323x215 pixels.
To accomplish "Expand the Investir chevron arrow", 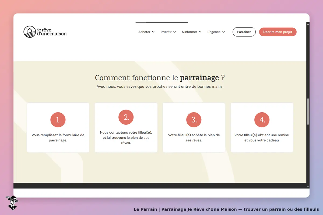I will click(174, 32).
